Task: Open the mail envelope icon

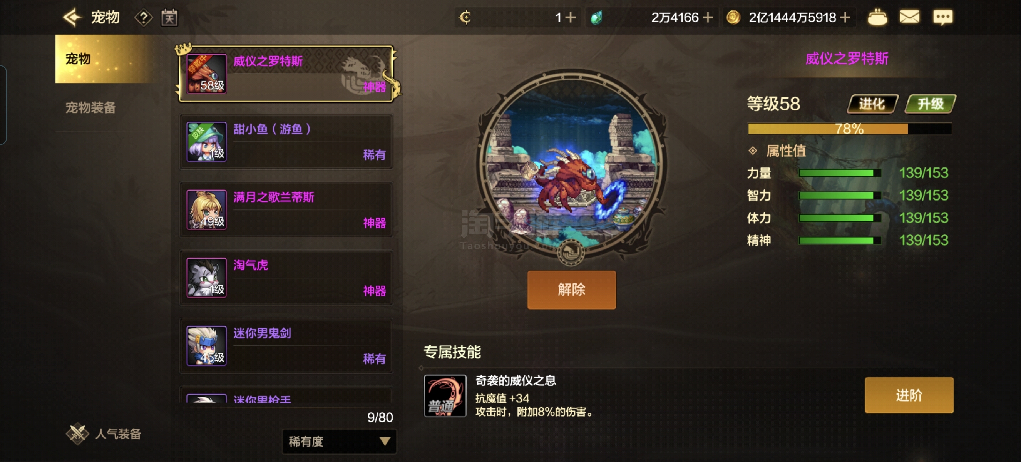Action: point(909,17)
